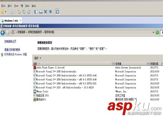Click the address bar folder icon
Screen dimensions: 163x117
coord(13,32)
